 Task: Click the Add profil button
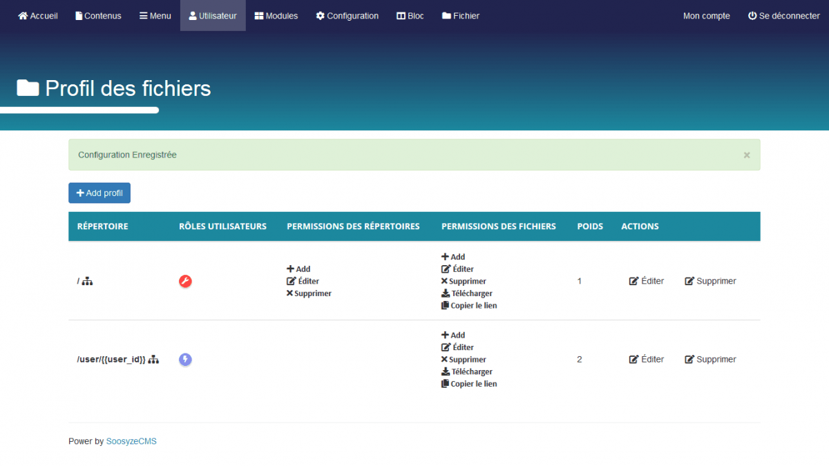[99, 193]
